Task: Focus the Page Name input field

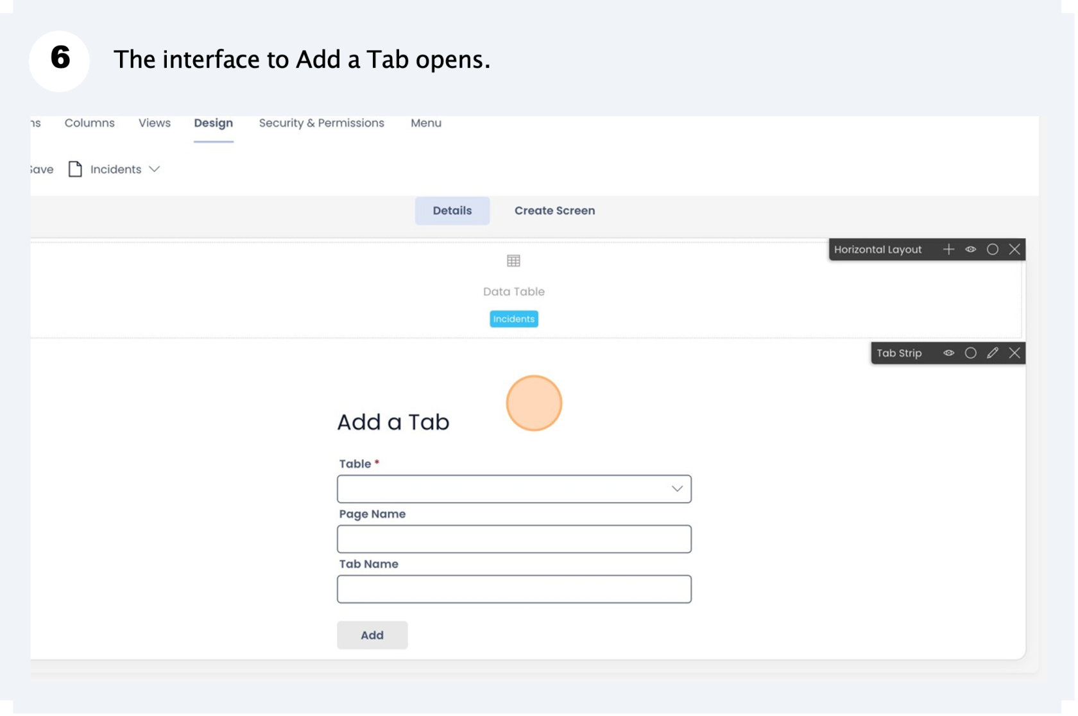Action: pos(515,540)
